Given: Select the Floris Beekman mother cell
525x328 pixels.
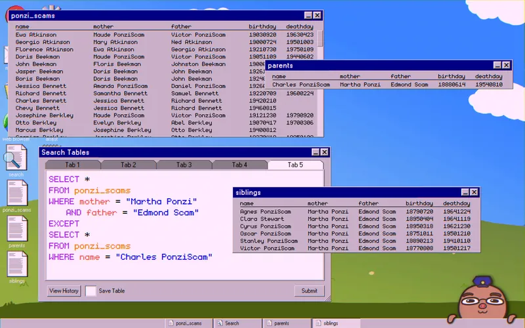Looking at the screenshot, I should click(117, 64).
